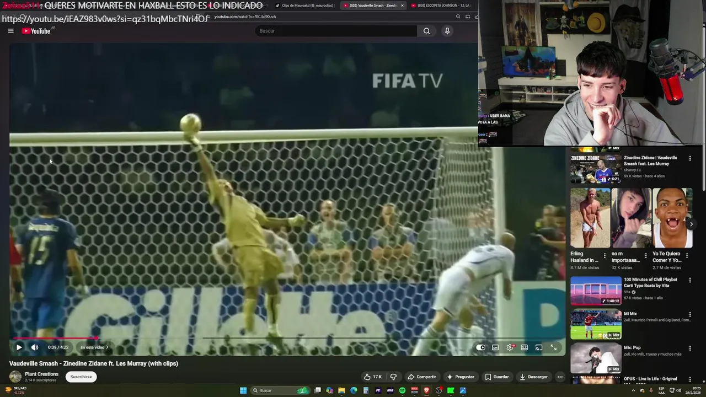This screenshot has height=397, width=706.
Task: Open the YouTube hamburger guide menu
Action: pyautogui.click(x=10, y=31)
